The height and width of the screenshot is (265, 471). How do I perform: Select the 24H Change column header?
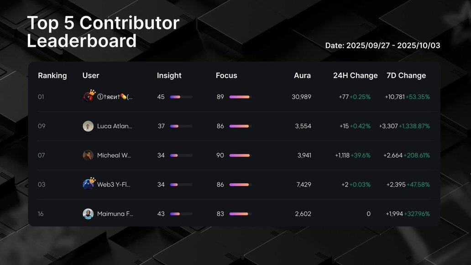355,76
